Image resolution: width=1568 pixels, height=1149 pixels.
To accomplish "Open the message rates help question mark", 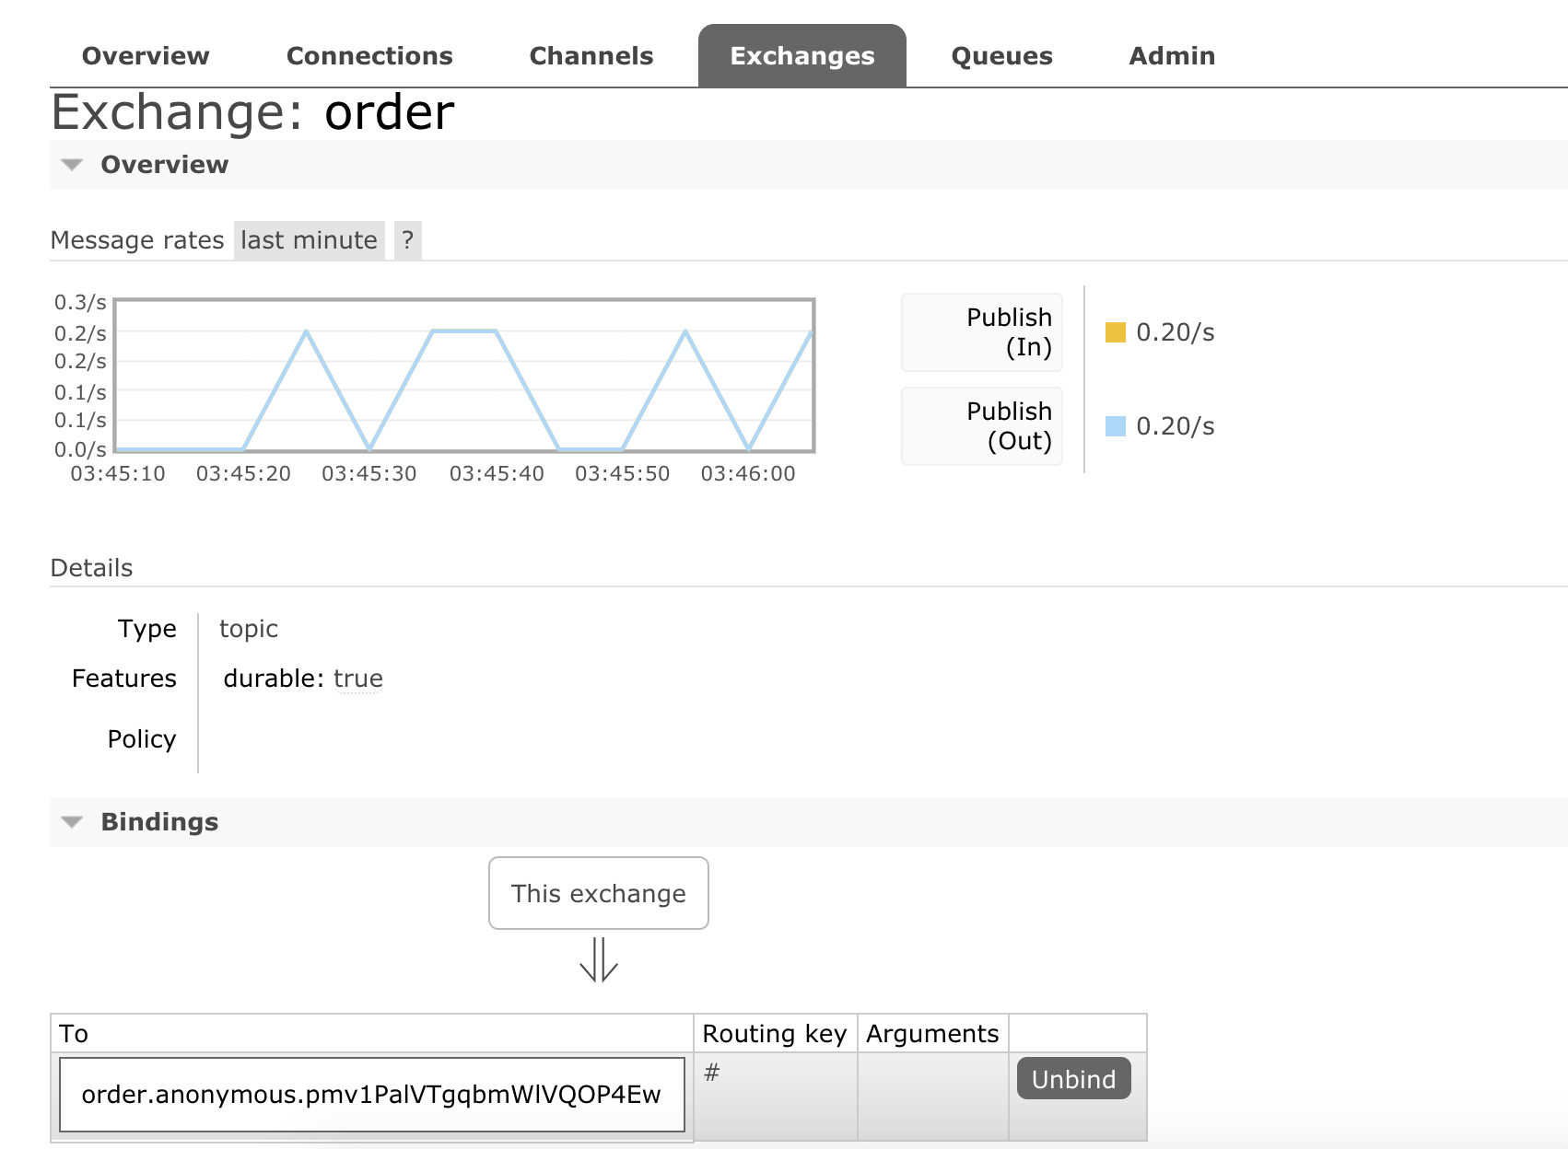I will click(x=407, y=240).
